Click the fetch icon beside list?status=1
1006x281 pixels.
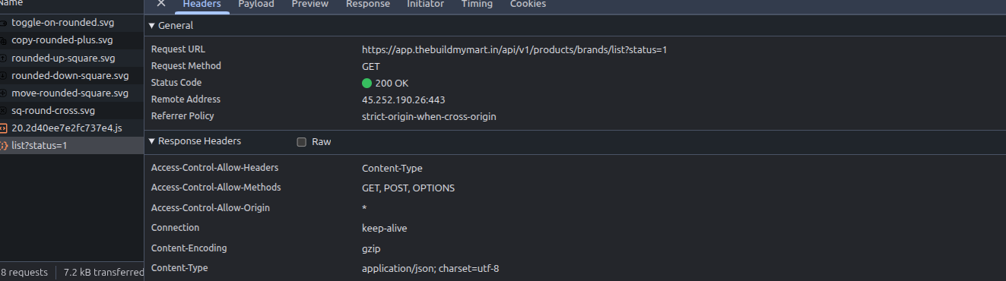[4, 145]
